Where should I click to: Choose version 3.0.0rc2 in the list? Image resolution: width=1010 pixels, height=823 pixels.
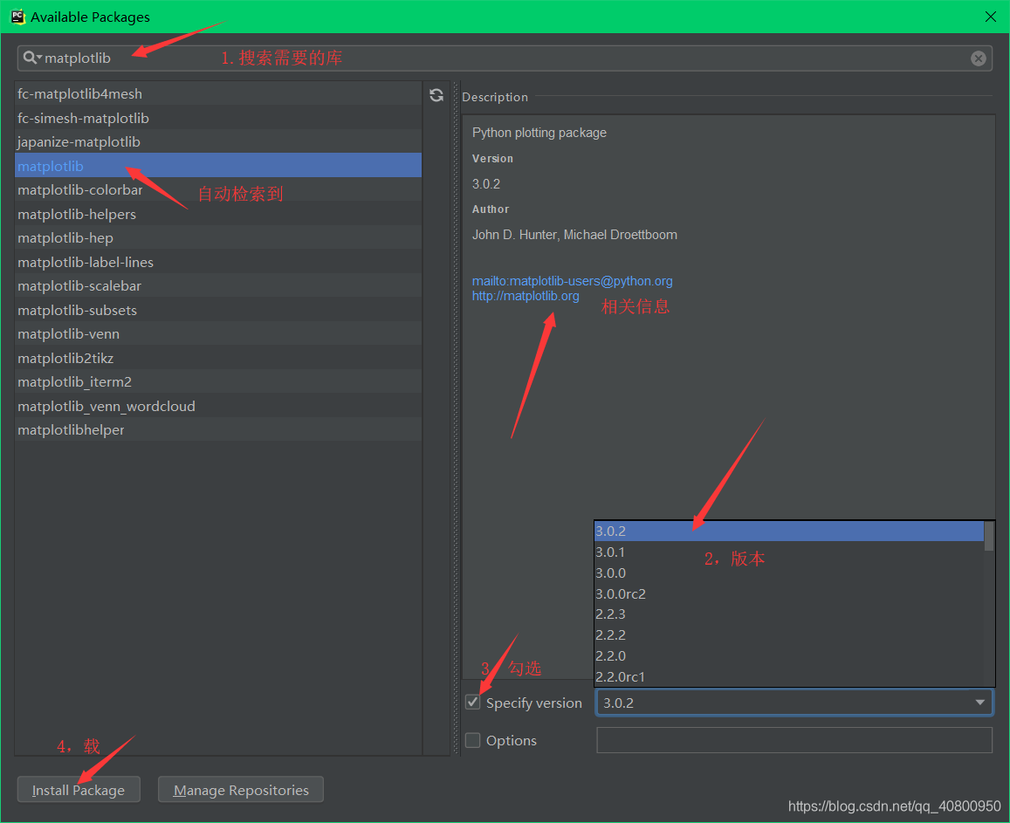point(789,593)
